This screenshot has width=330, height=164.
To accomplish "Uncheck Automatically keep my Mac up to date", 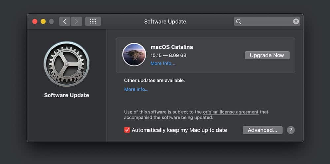I will [x=127, y=130].
